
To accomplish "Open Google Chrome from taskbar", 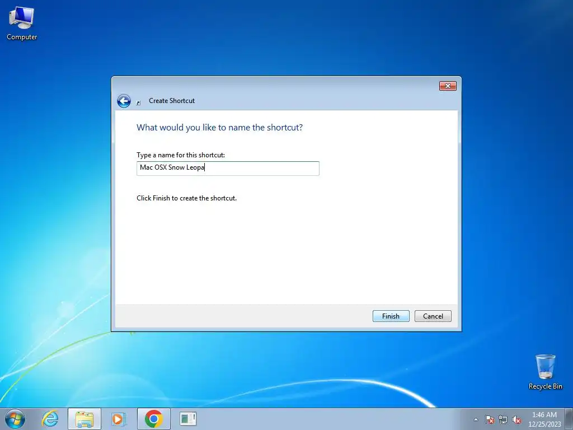I will click(x=153, y=419).
